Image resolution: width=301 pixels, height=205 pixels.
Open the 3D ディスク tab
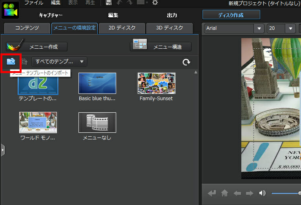170,28
